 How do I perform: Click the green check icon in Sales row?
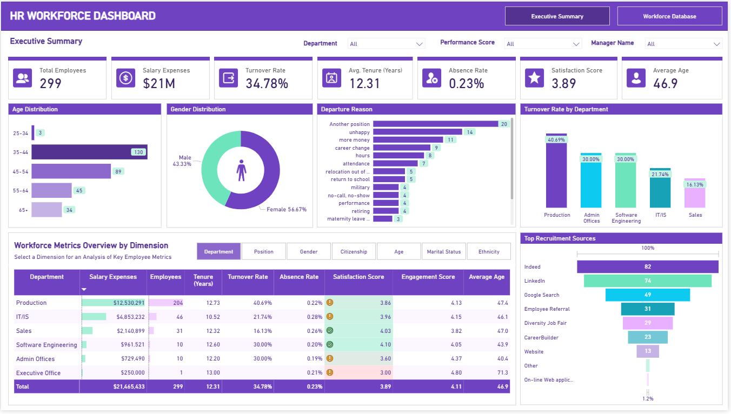coord(330,331)
